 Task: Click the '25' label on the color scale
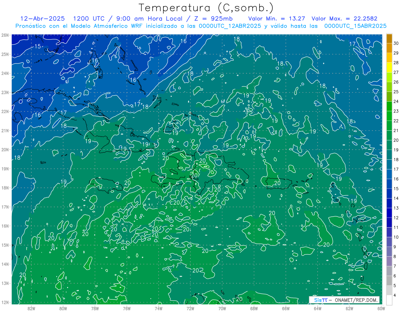click(x=396, y=92)
